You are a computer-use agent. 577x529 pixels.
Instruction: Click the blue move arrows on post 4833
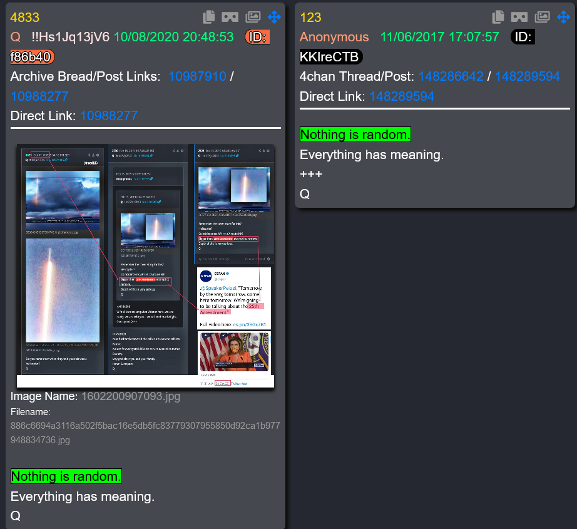click(274, 17)
